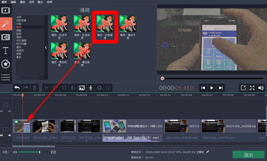Viewport: 267px width, 161px height.
Task: Click the Delete trash can icon
Action: point(34,88)
